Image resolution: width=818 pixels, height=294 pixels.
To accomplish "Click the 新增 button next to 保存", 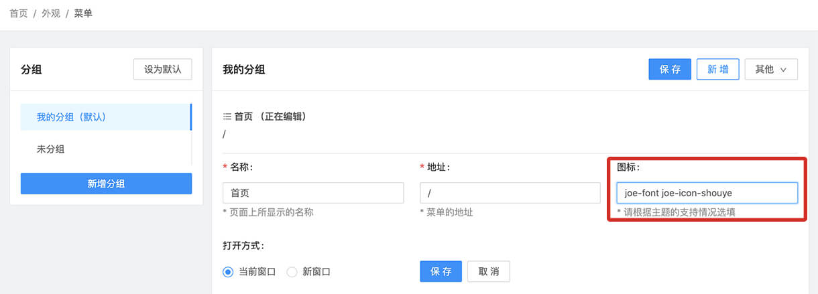I will [x=718, y=69].
